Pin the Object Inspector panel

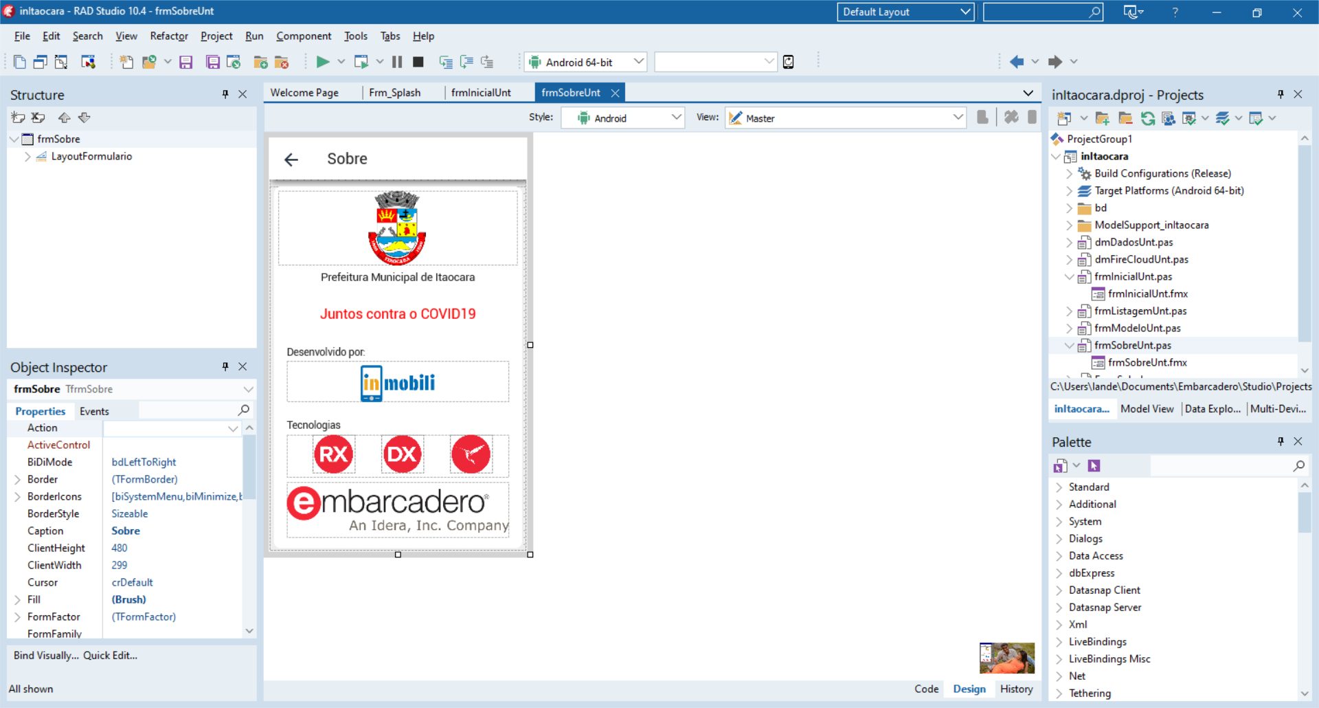[225, 366]
